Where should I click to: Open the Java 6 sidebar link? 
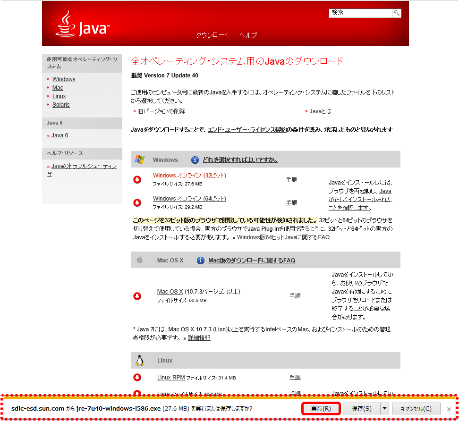[59, 135]
